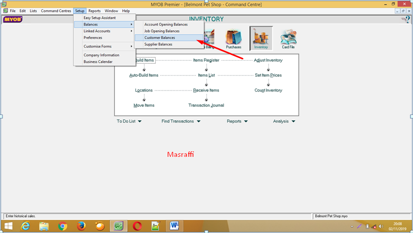Open Transaction Journal
Viewport: 413px width, 233px height.
coord(206,105)
